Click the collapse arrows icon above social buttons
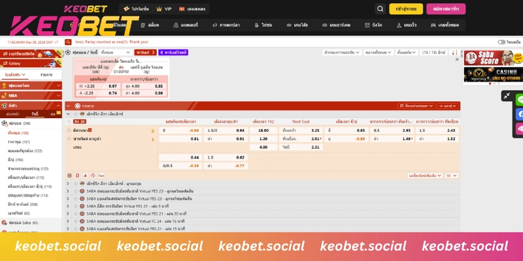 coord(506,96)
